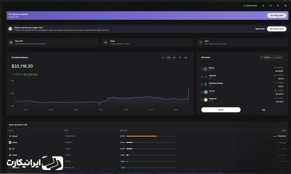Open settings with the gear icon
This screenshot has width=291, height=174.
[x=286, y=5]
